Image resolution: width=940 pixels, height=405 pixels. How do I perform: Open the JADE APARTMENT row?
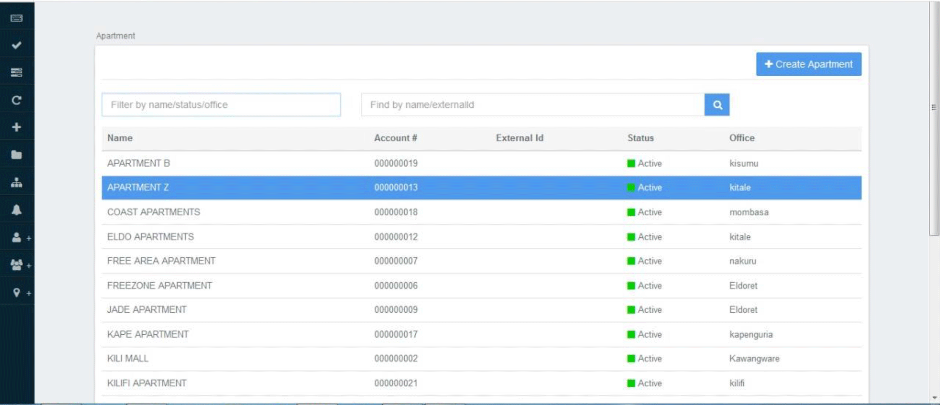pos(481,310)
